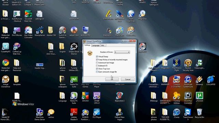Select the Adobe Reader 9 icon
The width and height of the screenshot is (219, 123).
coord(74,114)
